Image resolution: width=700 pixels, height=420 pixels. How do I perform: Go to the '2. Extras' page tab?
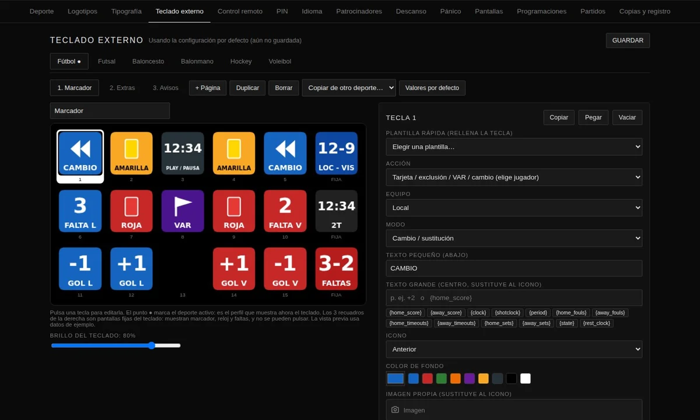pos(122,87)
